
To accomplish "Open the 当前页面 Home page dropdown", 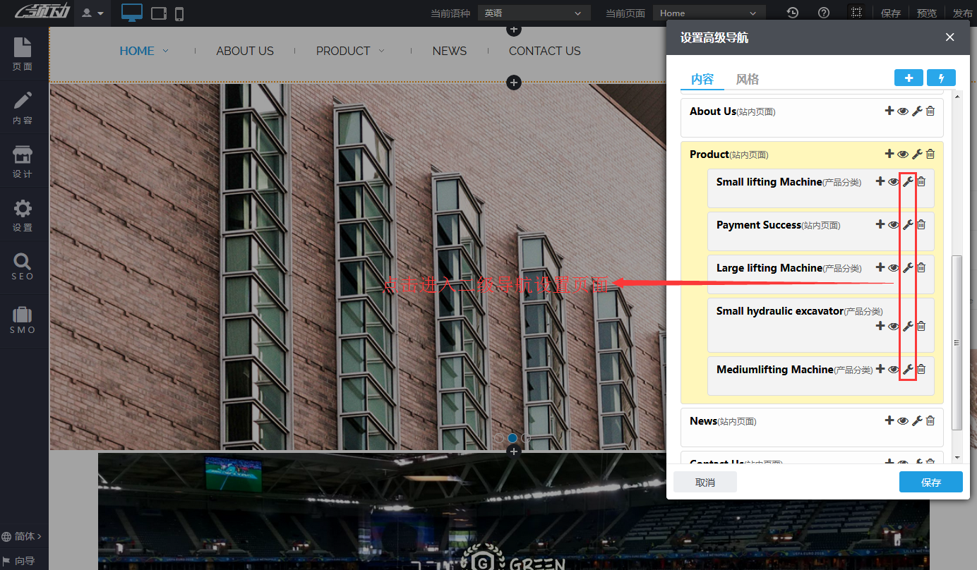I will (709, 13).
